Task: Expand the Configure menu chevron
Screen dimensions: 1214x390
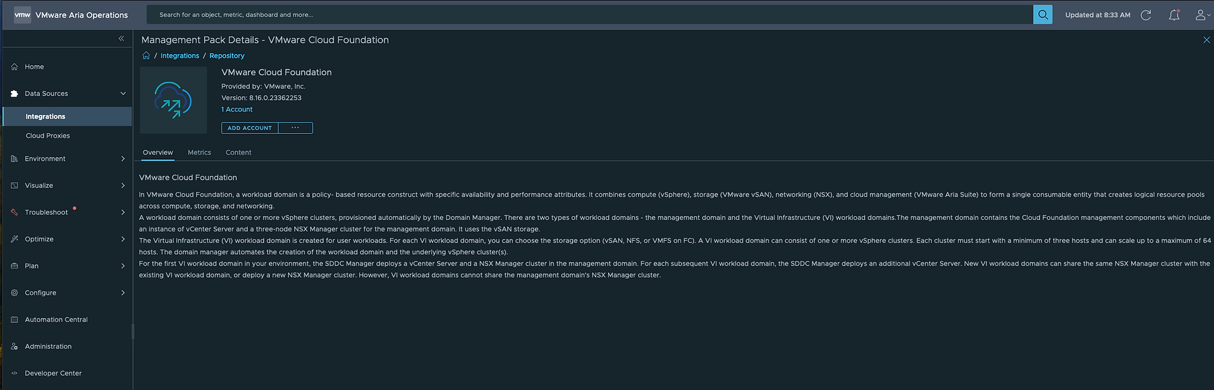Action: 123,293
